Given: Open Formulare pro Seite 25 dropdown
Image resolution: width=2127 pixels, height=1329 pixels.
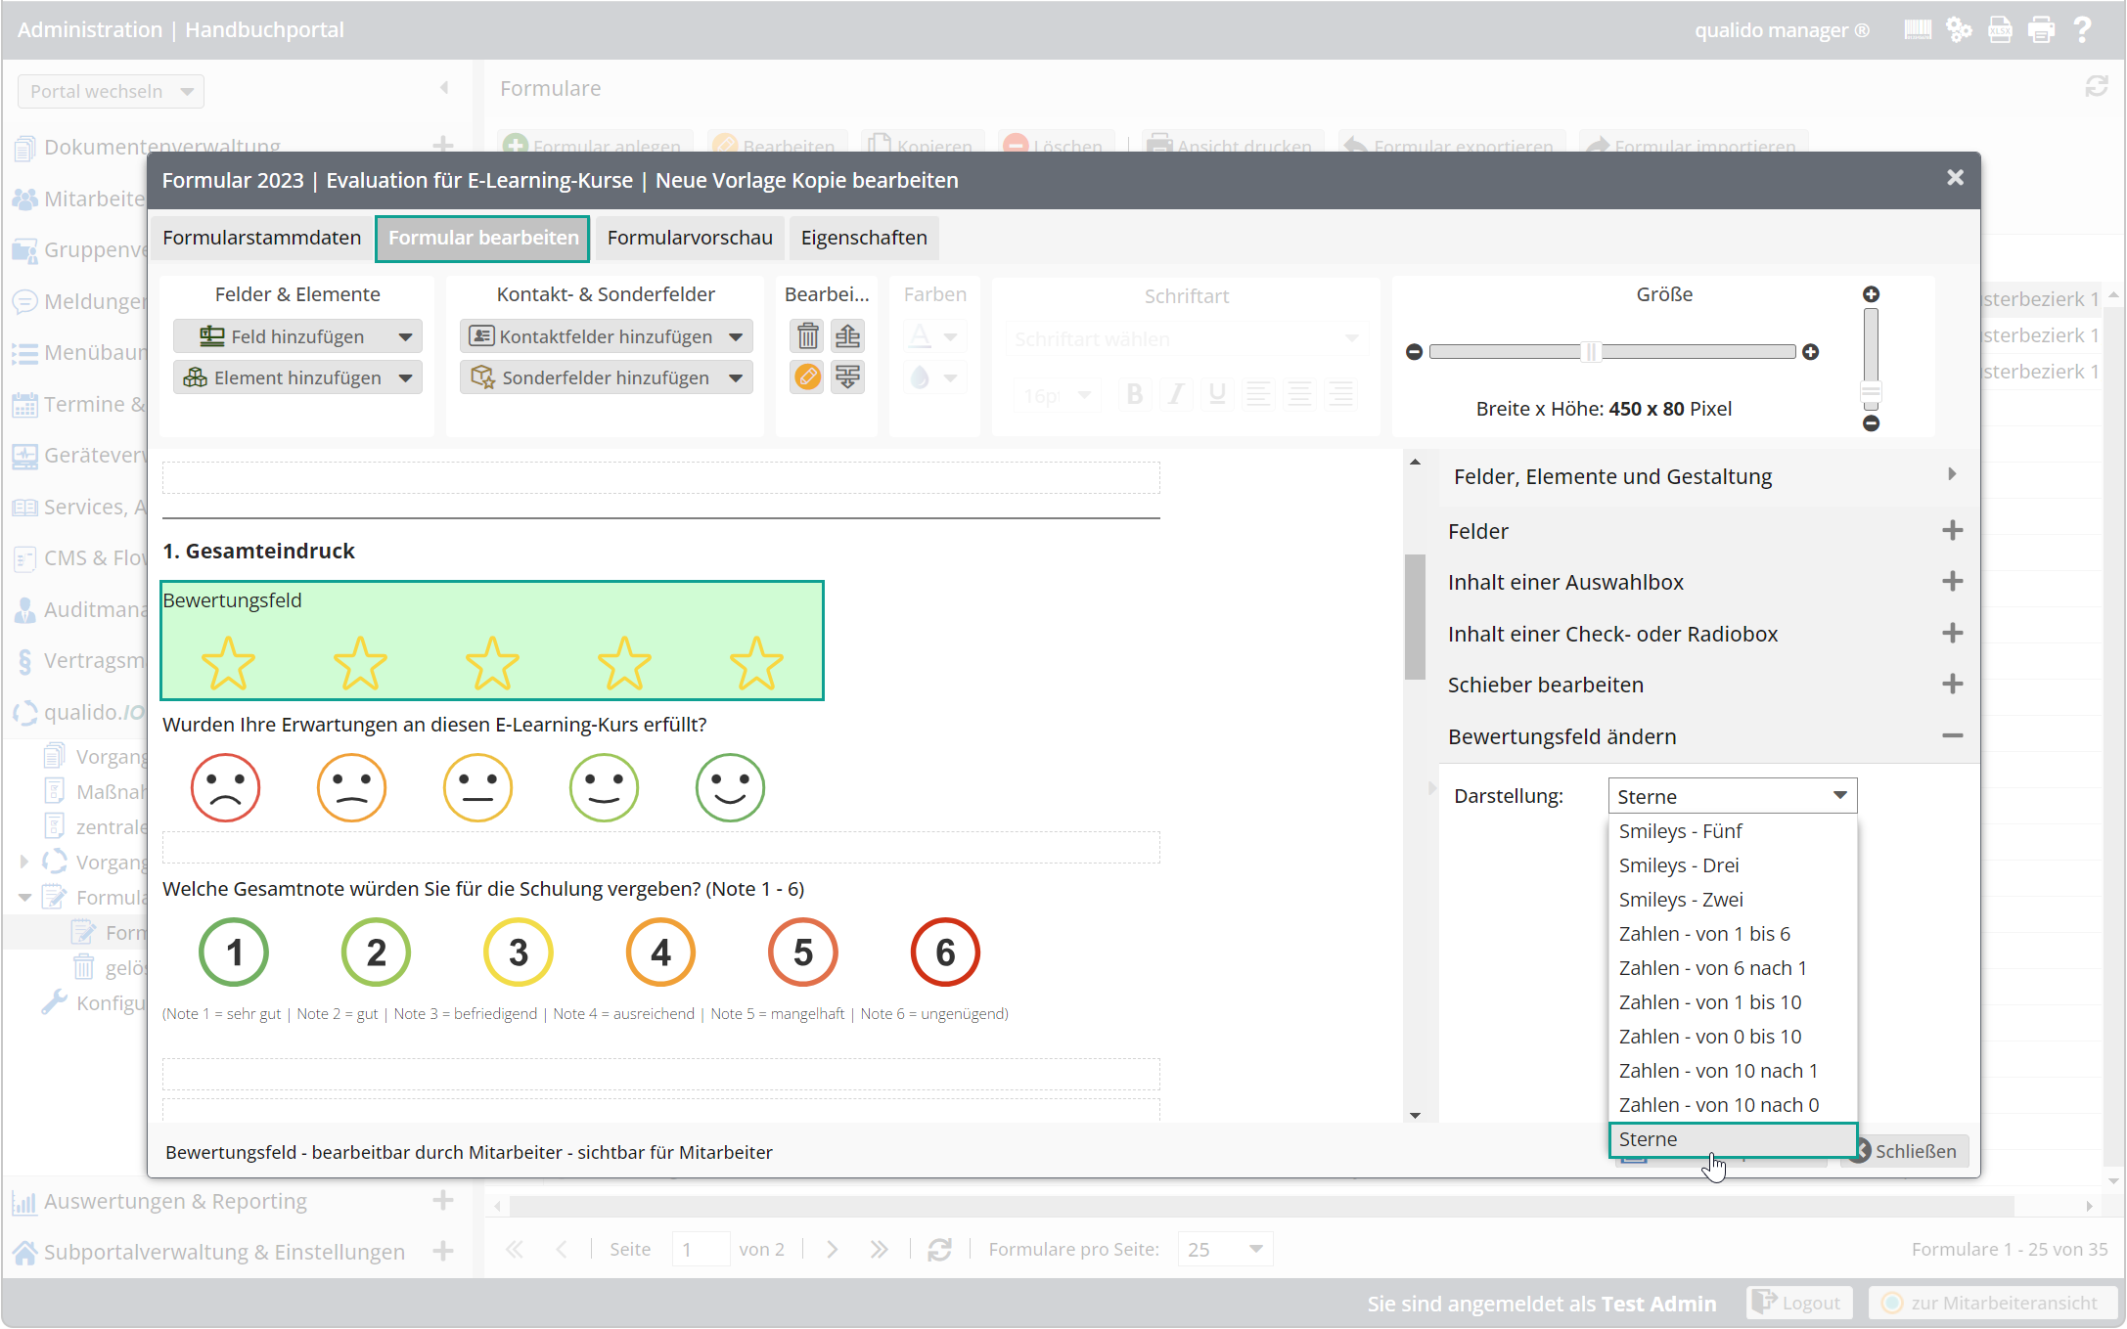Looking at the screenshot, I should coord(1225,1249).
